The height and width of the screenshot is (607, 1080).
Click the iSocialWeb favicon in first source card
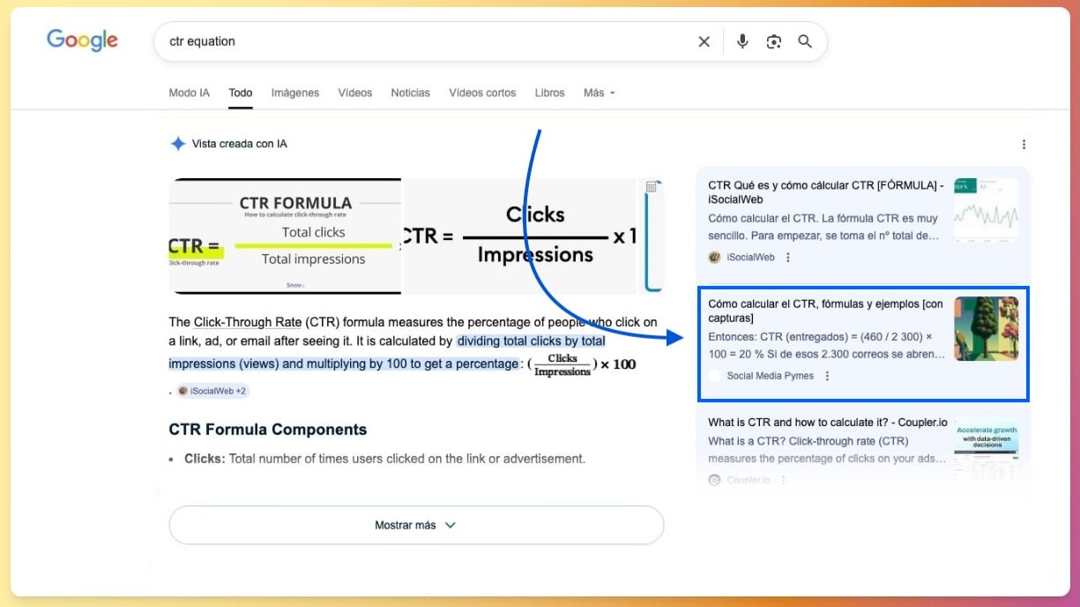pos(714,258)
